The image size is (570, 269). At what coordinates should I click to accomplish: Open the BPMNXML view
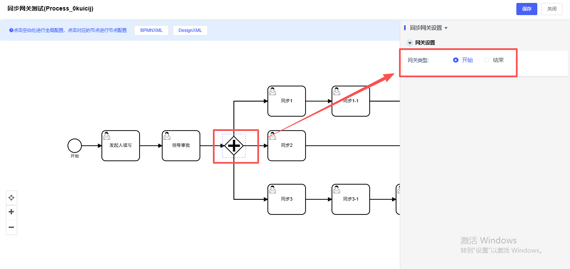click(x=151, y=30)
